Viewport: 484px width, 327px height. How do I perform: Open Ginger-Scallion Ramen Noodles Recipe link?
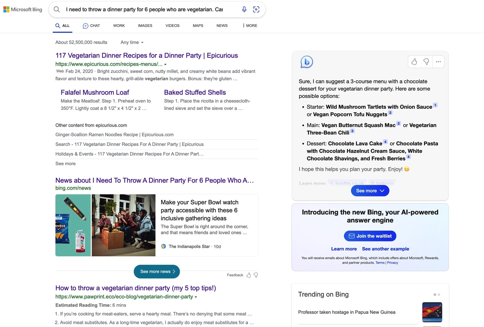pyautogui.click(x=114, y=135)
